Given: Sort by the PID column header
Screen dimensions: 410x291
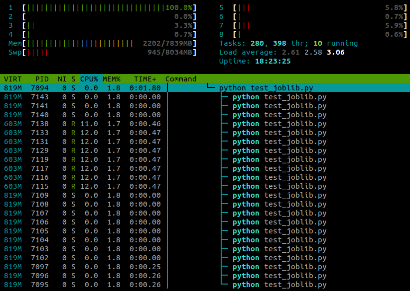Looking at the screenshot, I should coord(42,79).
